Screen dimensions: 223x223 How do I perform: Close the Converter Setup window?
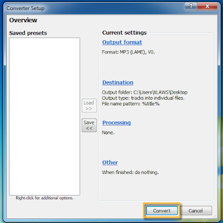point(207,6)
